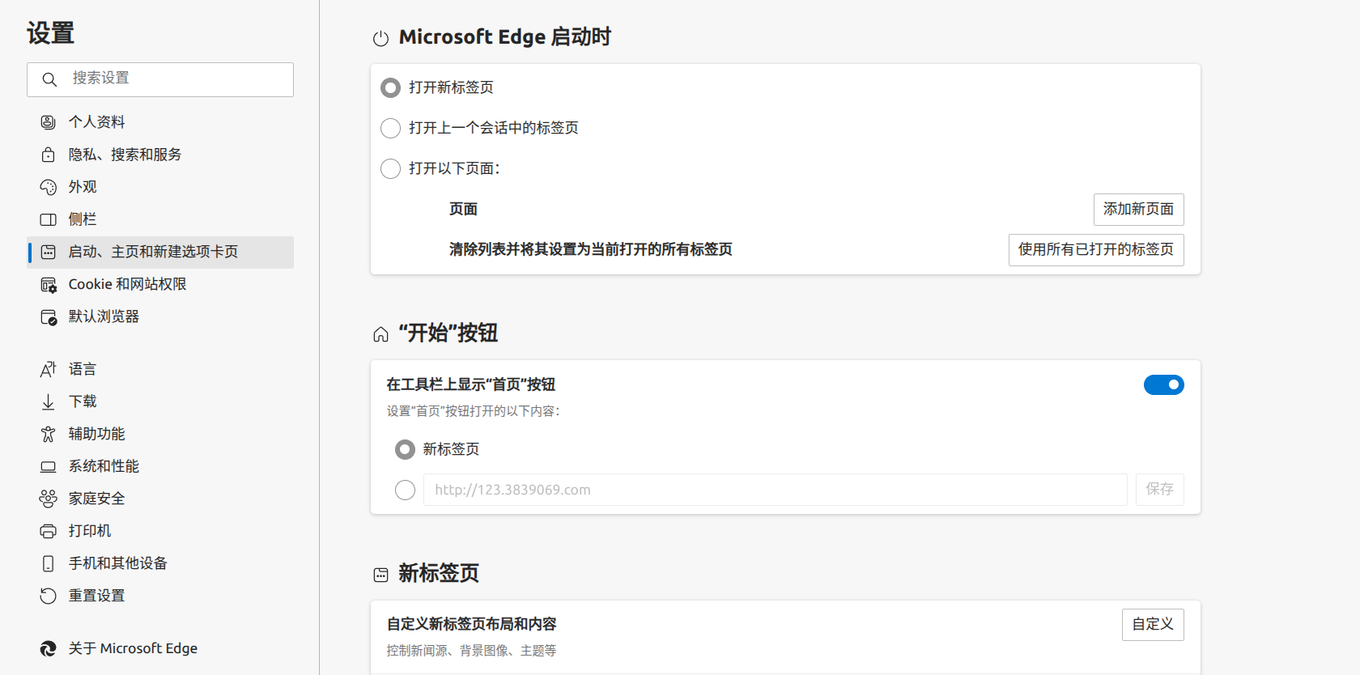1360x675 pixels.
Task: Open 语言 settings page
Action: click(x=160, y=369)
